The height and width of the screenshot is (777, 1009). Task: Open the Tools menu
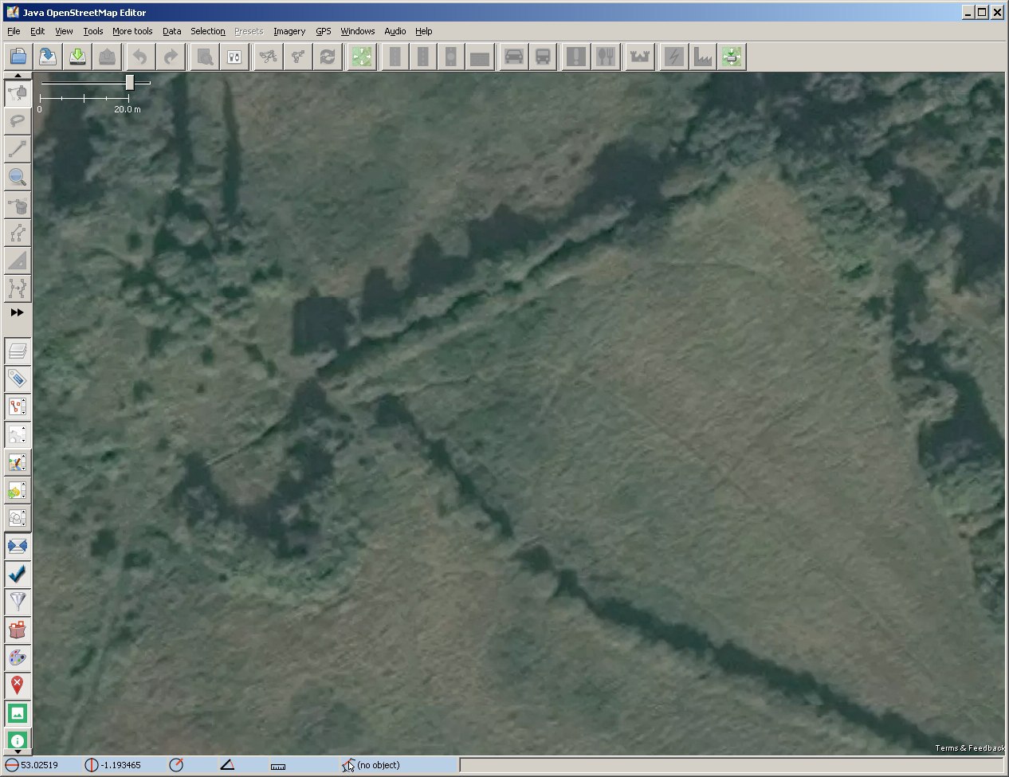pos(93,31)
